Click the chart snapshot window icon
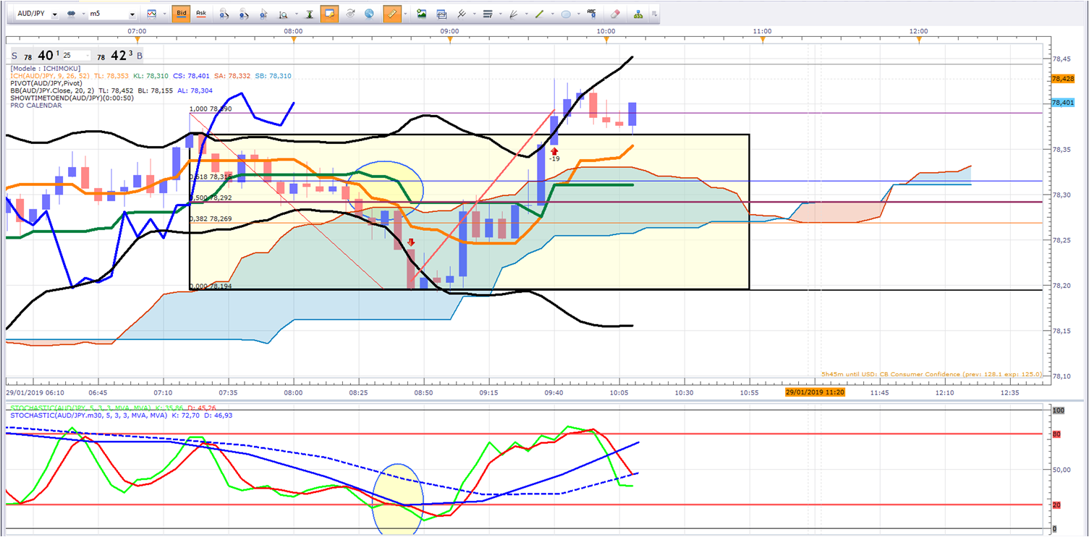This screenshot has height=537, width=1089. (x=441, y=14)
